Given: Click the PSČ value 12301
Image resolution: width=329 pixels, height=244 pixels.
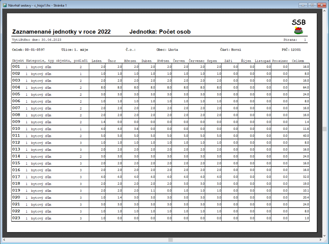Looking at the screenshot, I should (x=296, y=50).
